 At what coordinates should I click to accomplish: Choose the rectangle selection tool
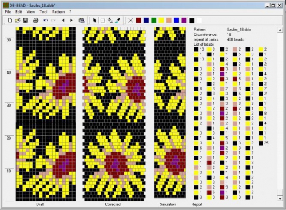(102, 21)
